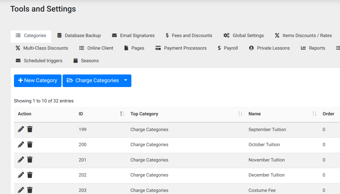Click December Tuition name cell
Screen dimensions: 340x194
[267, 175]
